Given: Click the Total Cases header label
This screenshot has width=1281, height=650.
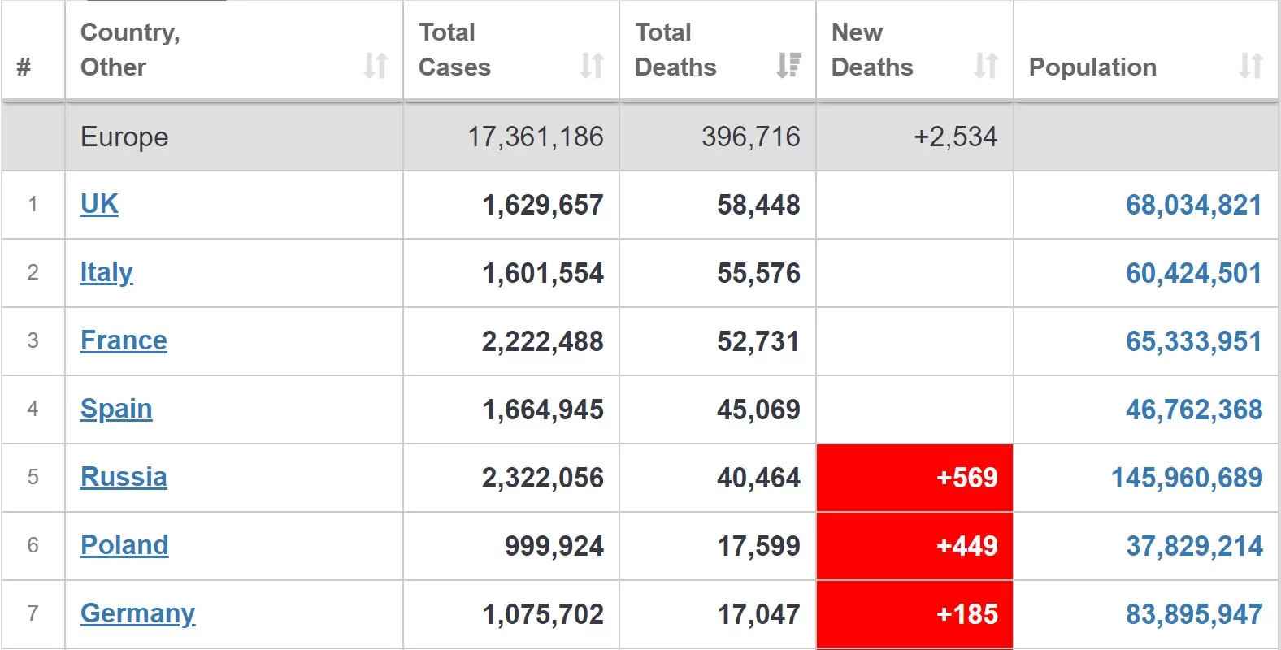Looking at the screenshot, I should click(x=454, y=50).
